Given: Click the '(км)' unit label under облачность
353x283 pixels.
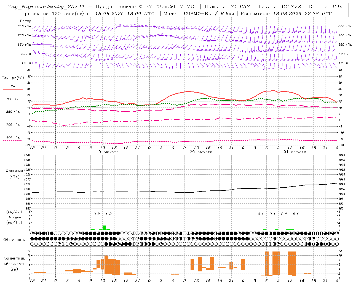Looking at the screenshot, I should point(14,269).
